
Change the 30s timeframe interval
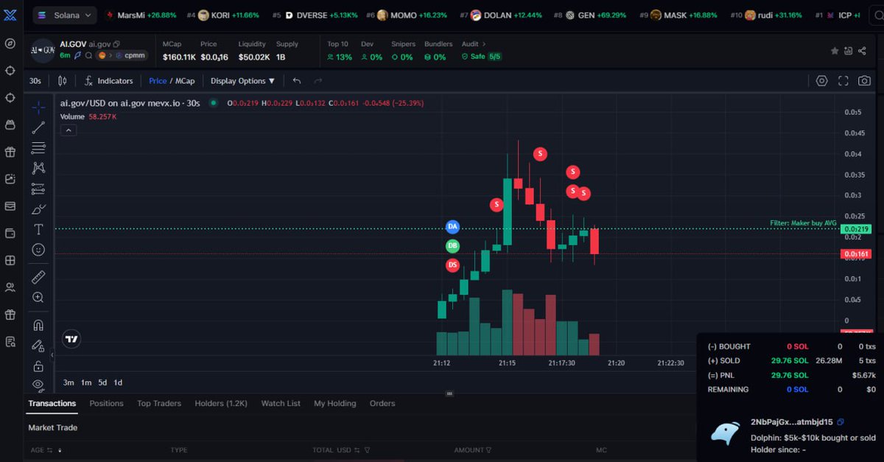click(35, 80)
